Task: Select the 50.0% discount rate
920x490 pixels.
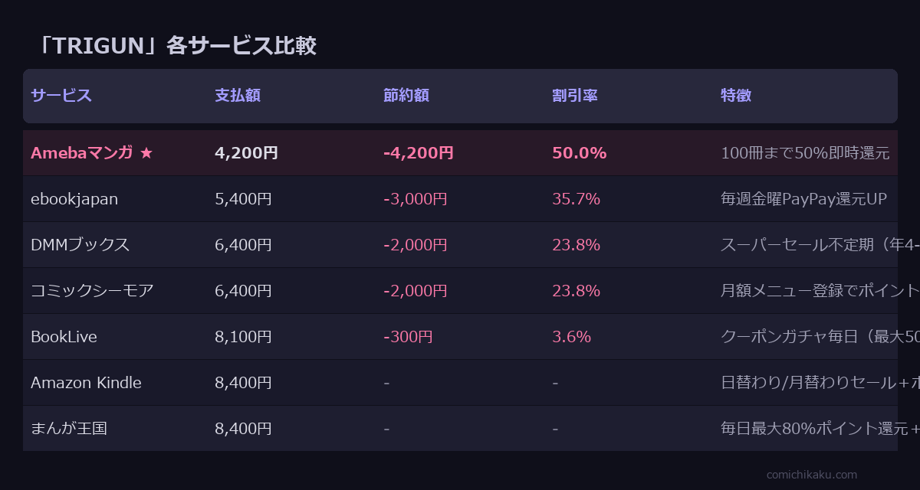Action: (x=579, y=153)
